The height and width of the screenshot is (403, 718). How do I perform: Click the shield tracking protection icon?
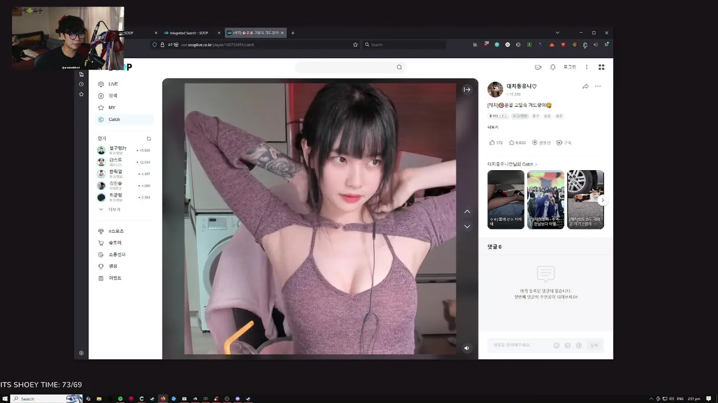pyautogui.click(x=155, y=45)
